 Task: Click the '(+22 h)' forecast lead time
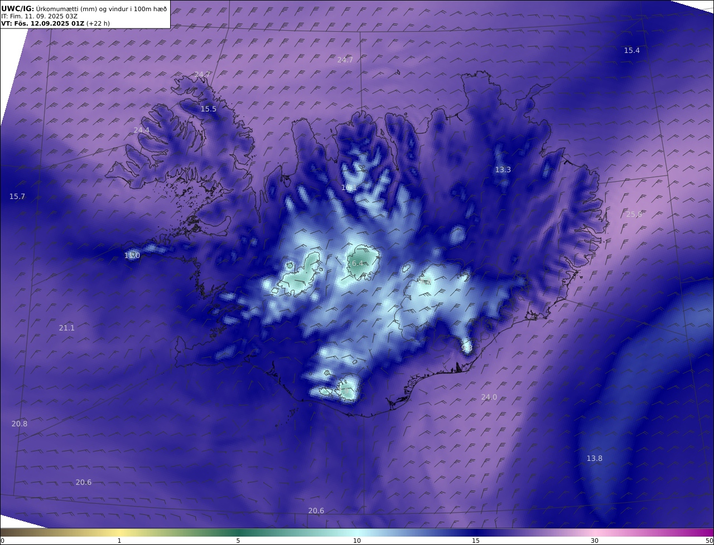[x=98, y=23]
